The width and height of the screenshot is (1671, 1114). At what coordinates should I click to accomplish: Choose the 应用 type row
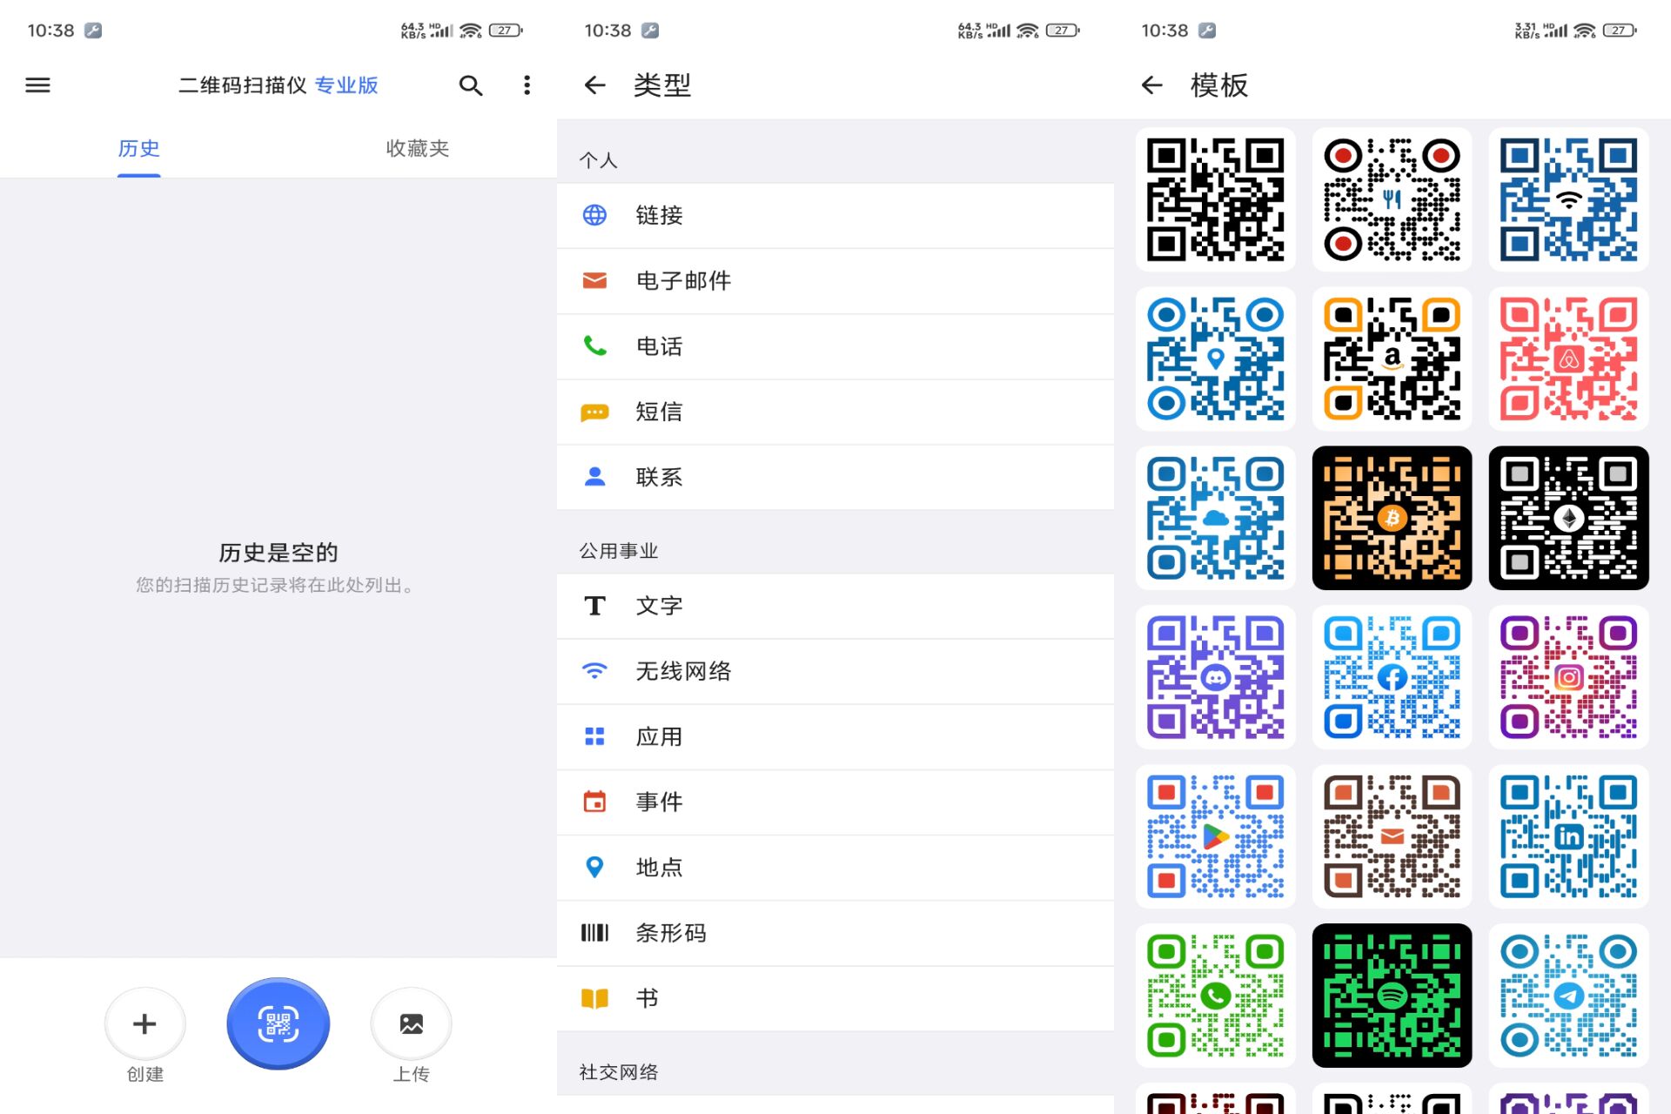point(835,736)
